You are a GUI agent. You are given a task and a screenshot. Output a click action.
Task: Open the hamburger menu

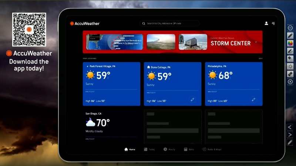(273, 23)
